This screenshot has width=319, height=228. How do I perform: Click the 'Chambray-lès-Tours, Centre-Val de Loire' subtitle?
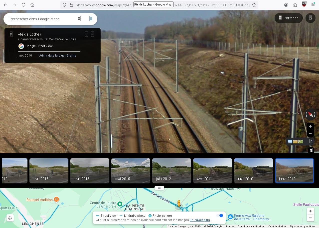point(47,39)
